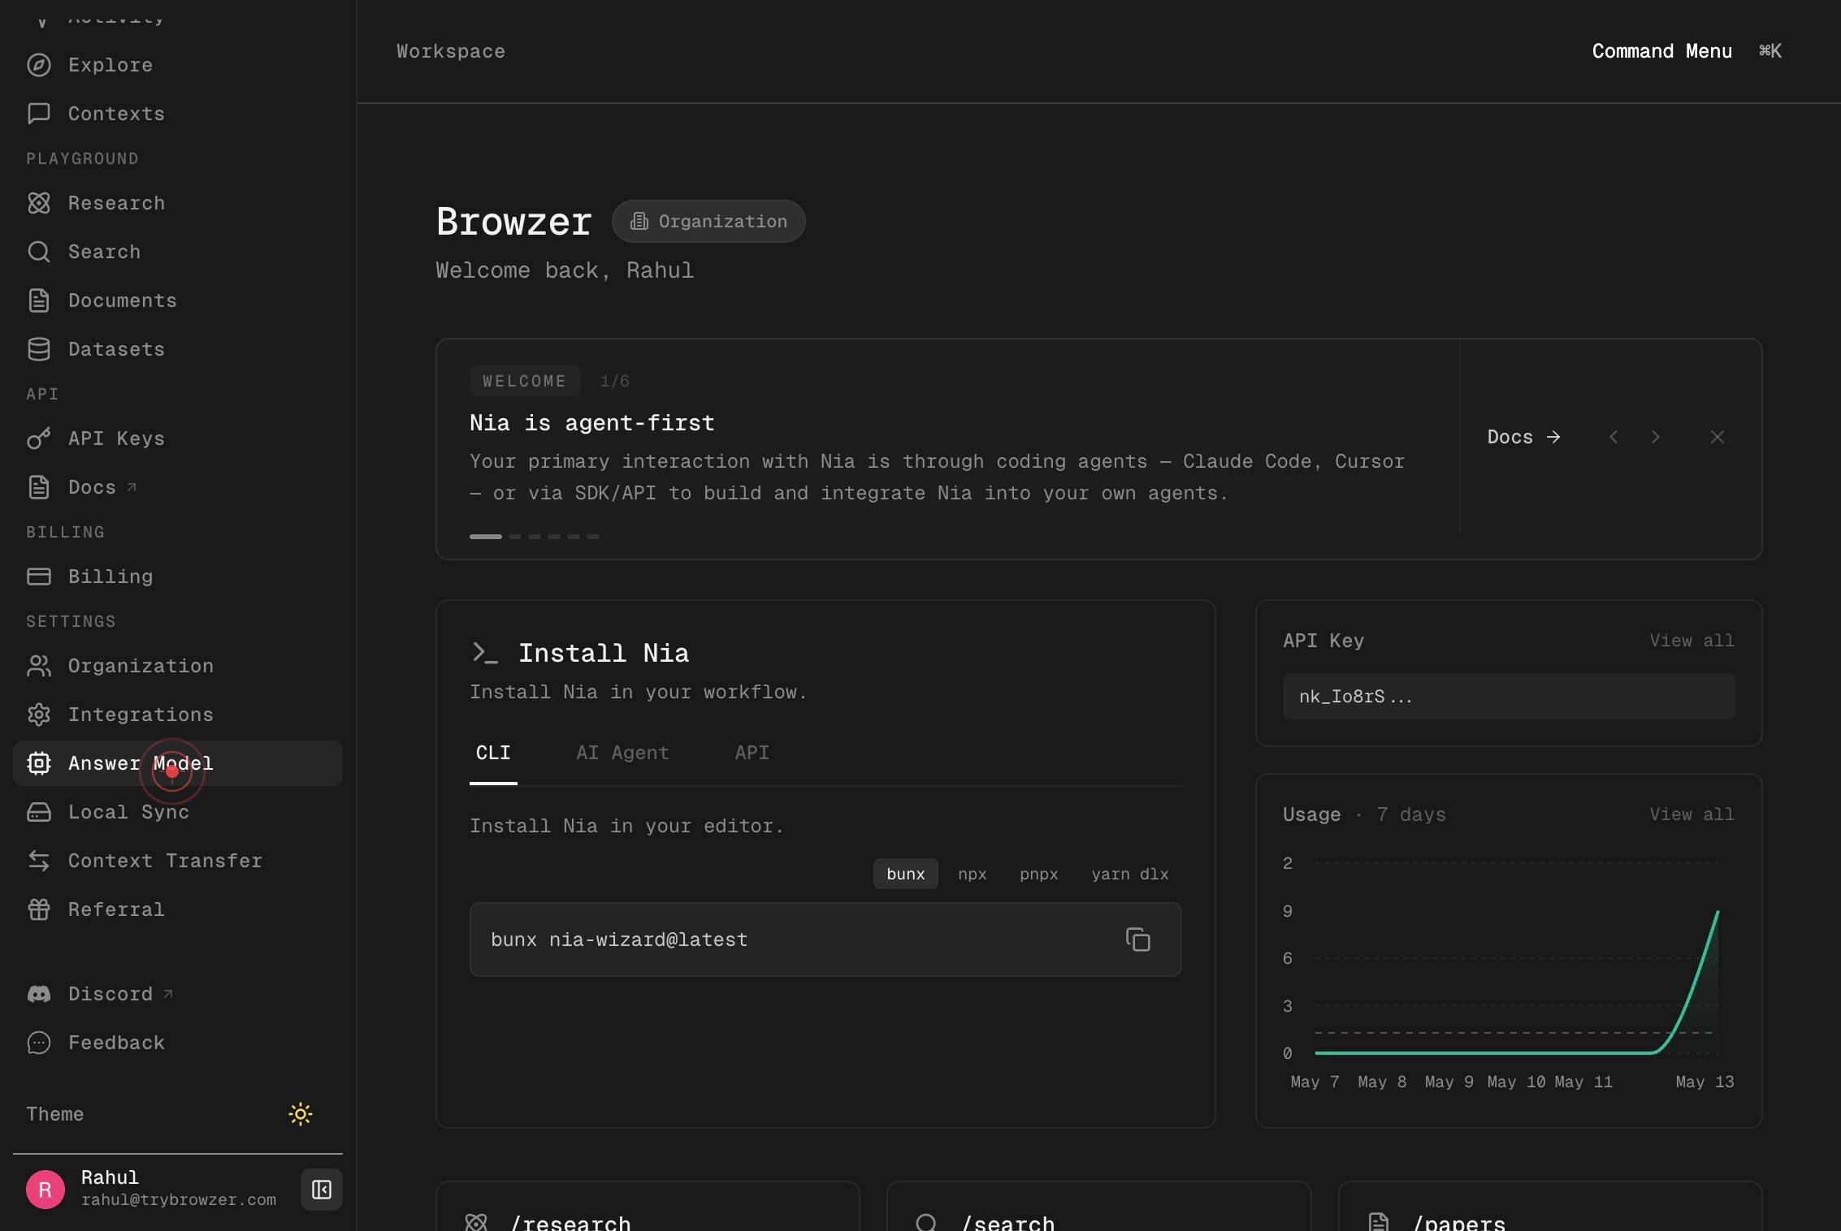Open the Research playground
Screen dimensions: 1841x1231
[x=178, y=203]
